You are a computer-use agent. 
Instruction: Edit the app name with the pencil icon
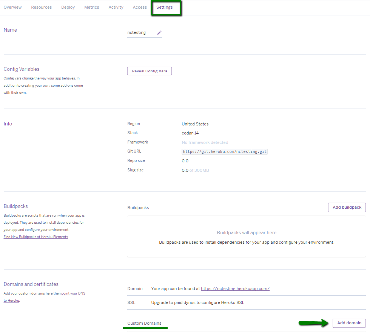[159, 32]
